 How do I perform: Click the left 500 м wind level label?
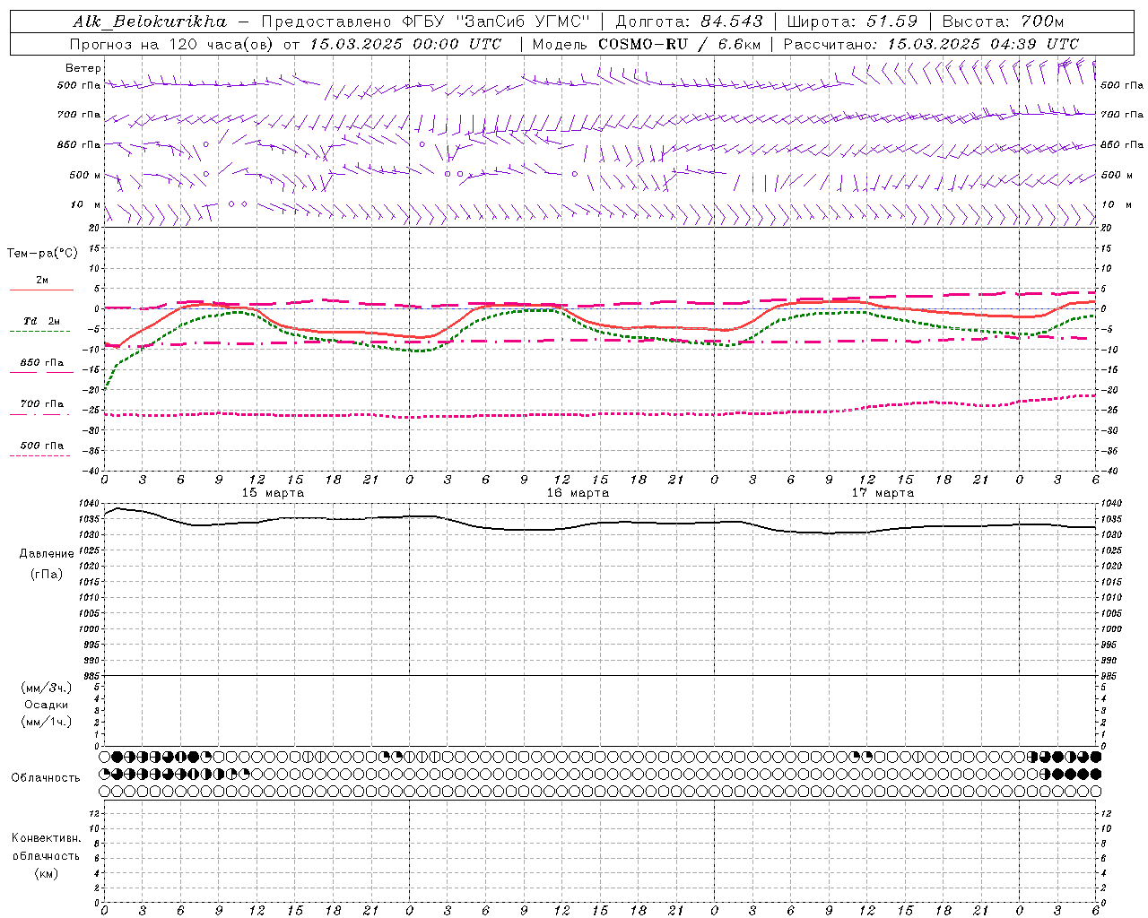click(85, 175)
